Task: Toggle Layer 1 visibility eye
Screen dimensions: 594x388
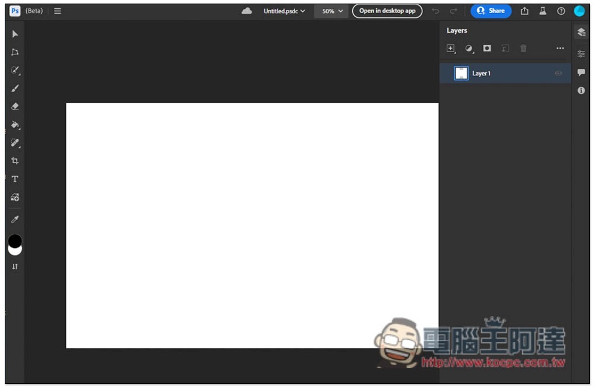Action: (x=558, y=74)
